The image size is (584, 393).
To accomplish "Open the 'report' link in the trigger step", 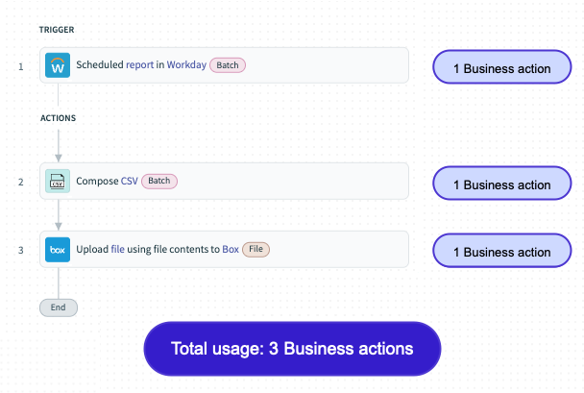I will pyautogui.click(x=139, y=64).
